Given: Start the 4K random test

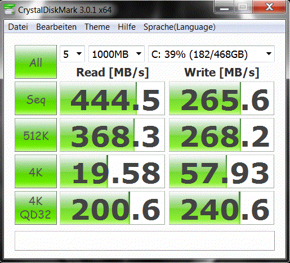Looking at the screenshot, I should click(x=35, y=171).
